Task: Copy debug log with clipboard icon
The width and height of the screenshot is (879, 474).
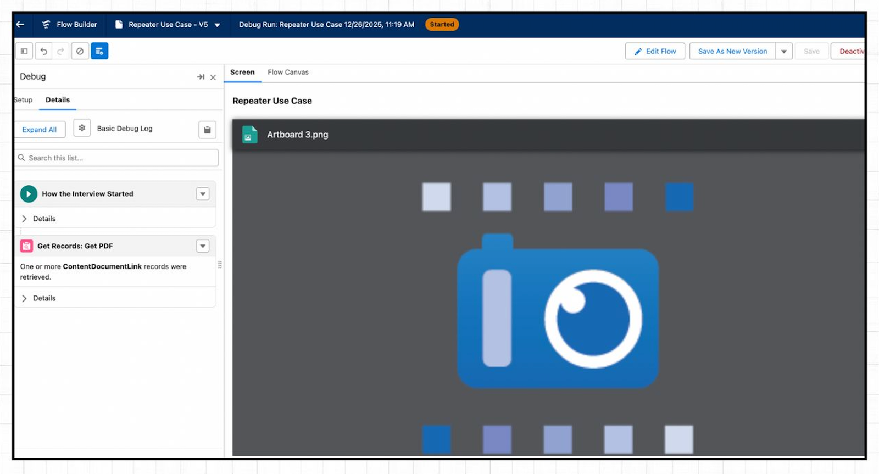Action: (207, 130)
